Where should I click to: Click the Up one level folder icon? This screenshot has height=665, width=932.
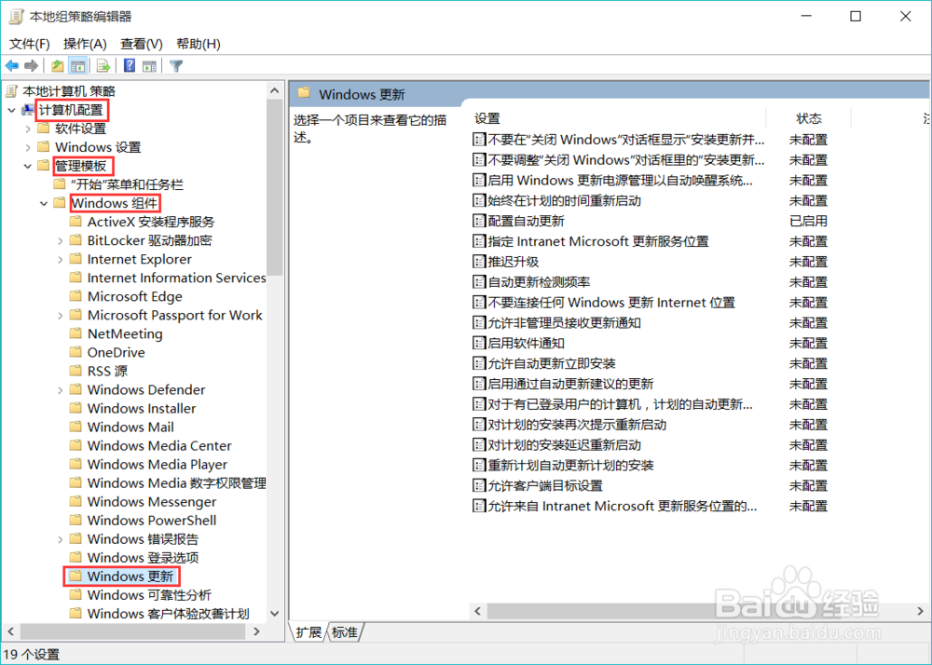click(x=56, y=65)
